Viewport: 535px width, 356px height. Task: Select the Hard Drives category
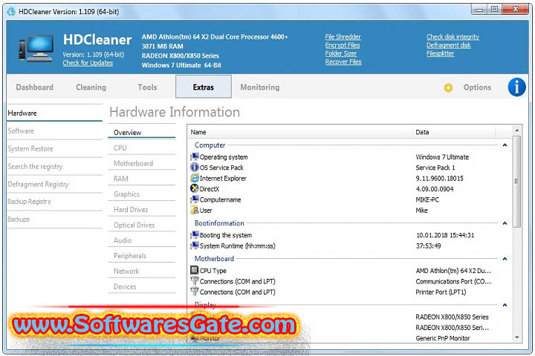(142, 209)
